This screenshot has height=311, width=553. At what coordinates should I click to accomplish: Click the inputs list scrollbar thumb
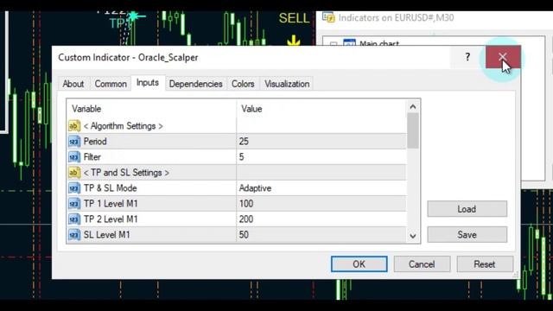tap(413, 130)
